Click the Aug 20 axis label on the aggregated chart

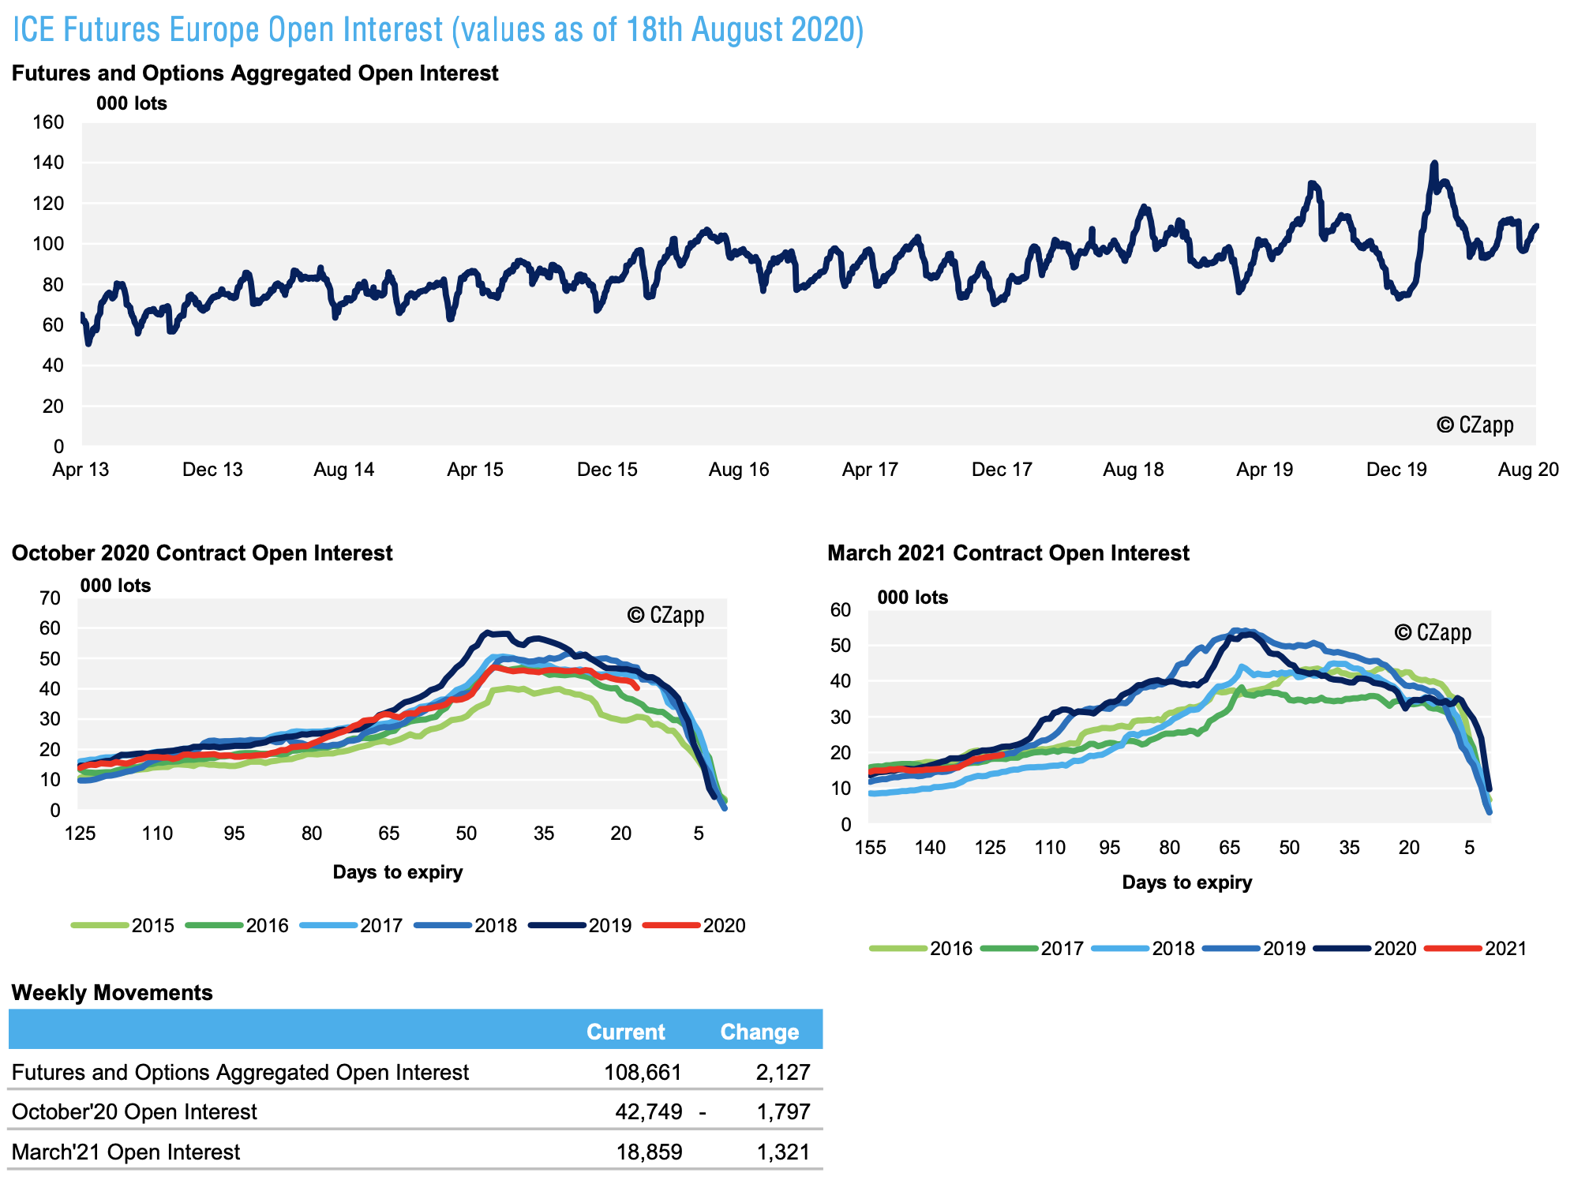point(1528,470)
